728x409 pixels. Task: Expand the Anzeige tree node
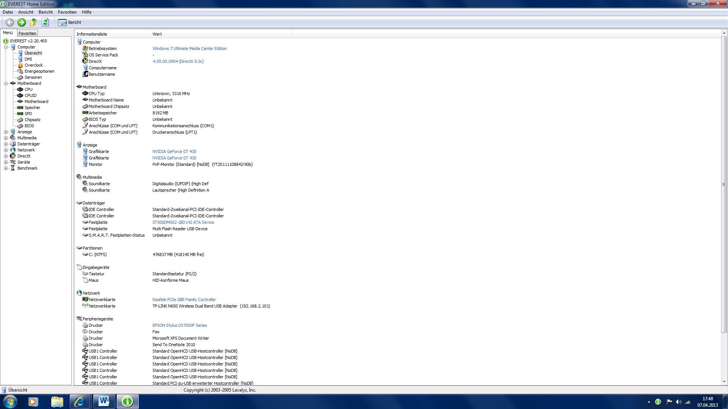click(6, 132)
